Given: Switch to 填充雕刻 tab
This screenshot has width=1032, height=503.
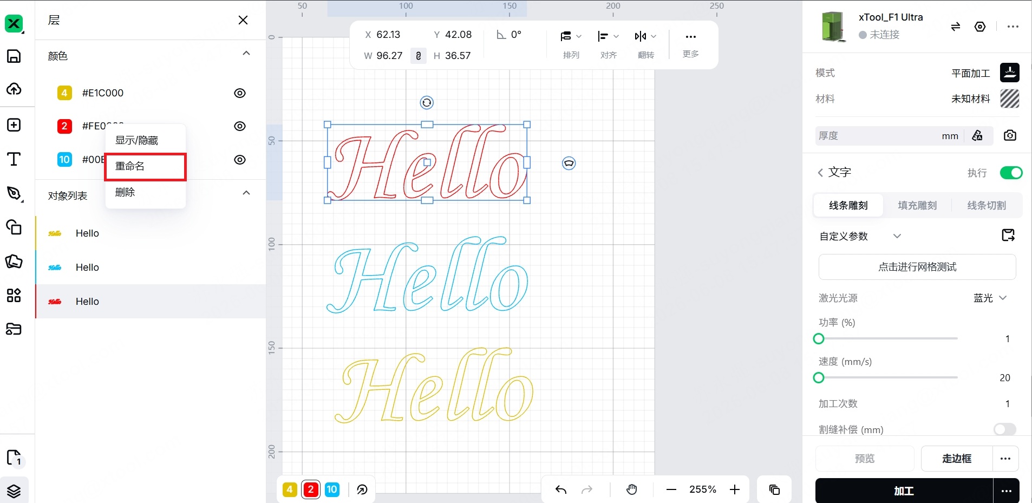Looking at the screenshot, I should [917, 205].
